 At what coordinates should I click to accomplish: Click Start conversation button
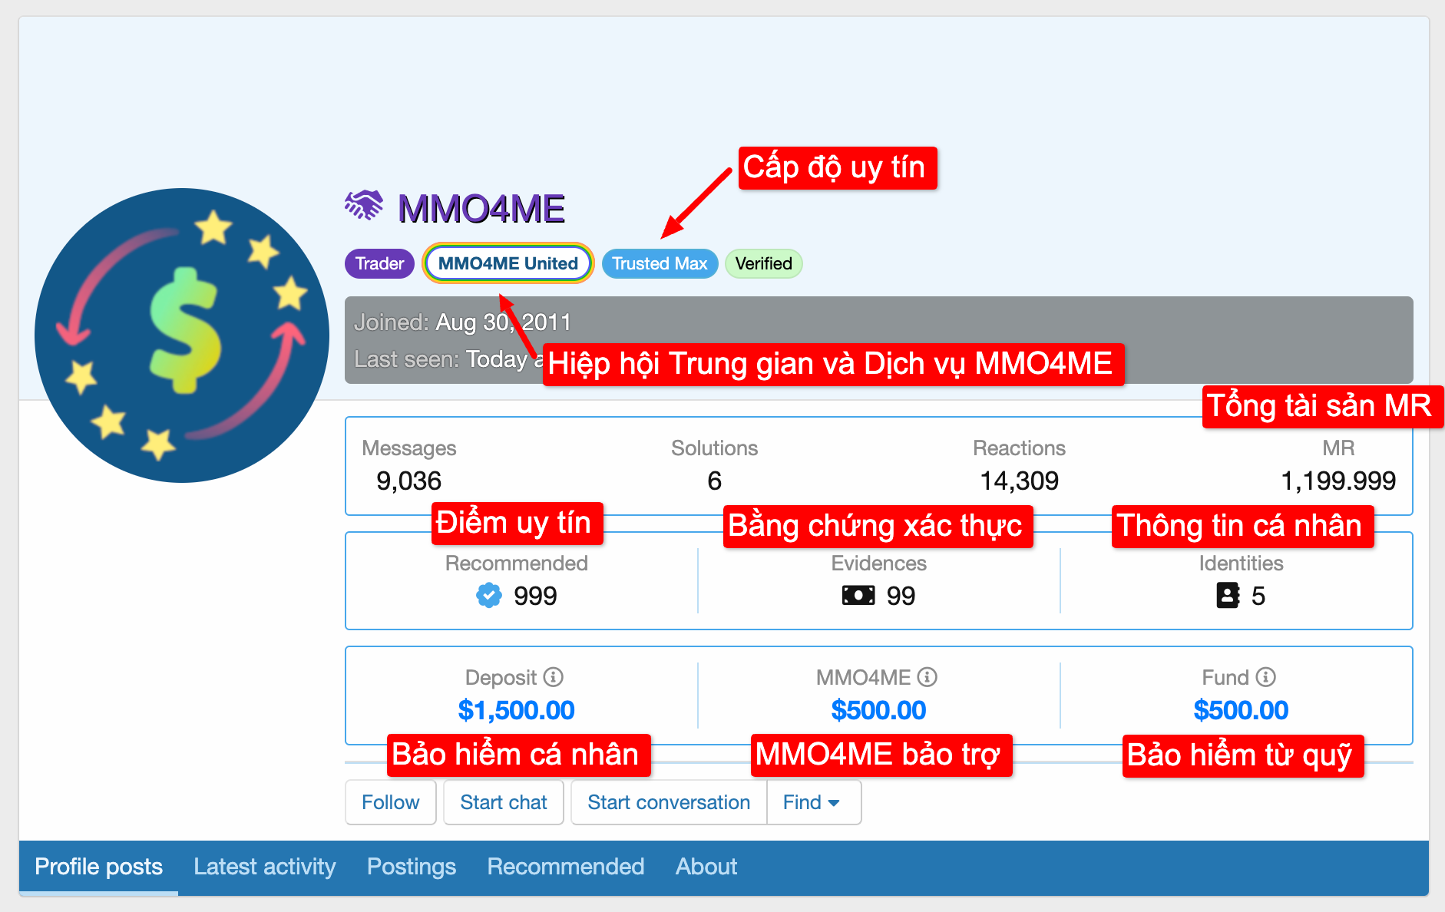[669, 802]
